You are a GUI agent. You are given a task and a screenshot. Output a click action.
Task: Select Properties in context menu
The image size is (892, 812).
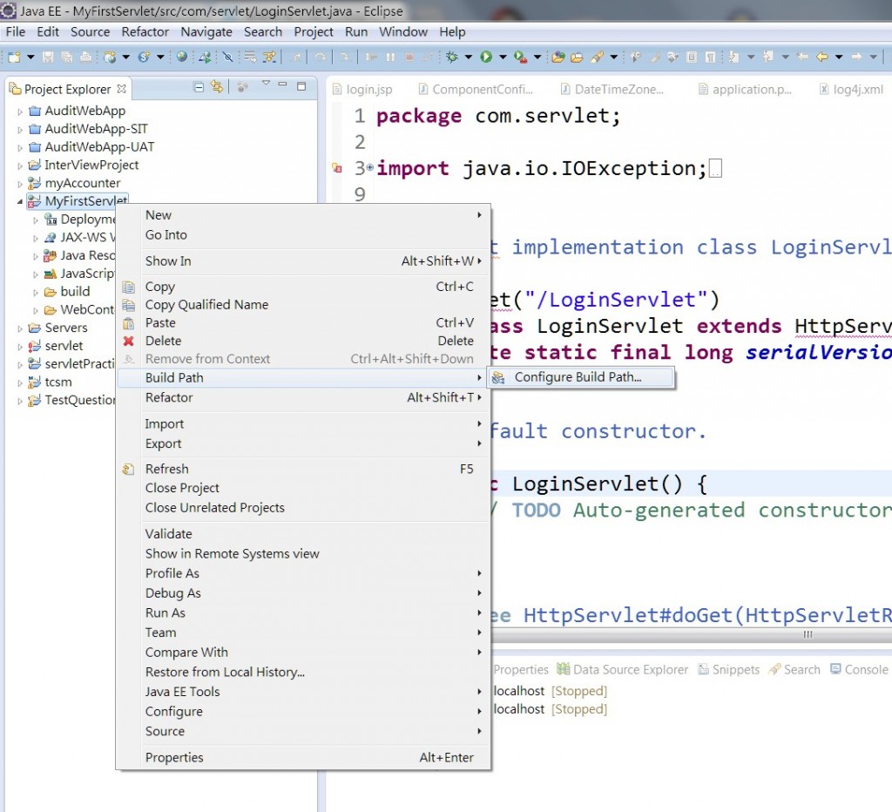pos(302,757)
